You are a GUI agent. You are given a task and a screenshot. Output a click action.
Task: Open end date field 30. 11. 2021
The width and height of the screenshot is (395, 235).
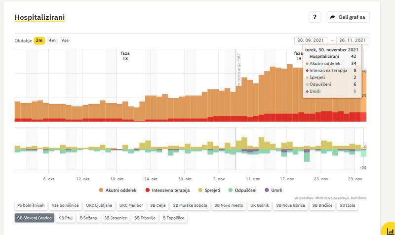coord(353,41)
